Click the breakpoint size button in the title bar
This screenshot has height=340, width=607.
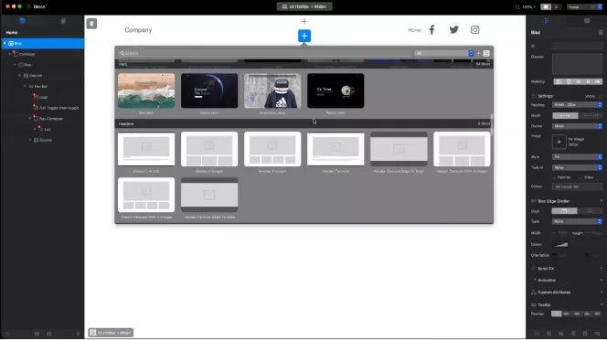click(304, 6)
